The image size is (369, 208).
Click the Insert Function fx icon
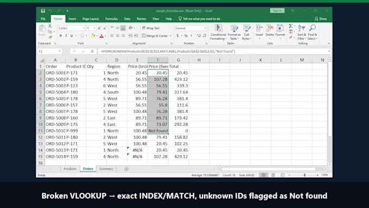coord(92,52)
